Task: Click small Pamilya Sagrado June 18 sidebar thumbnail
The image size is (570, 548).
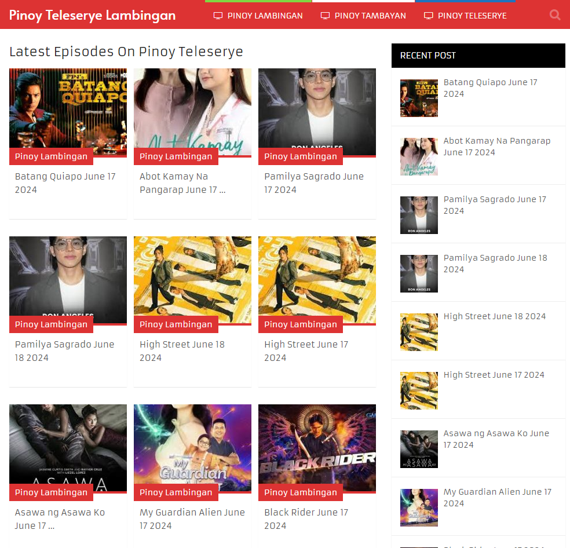Action: 419,273
